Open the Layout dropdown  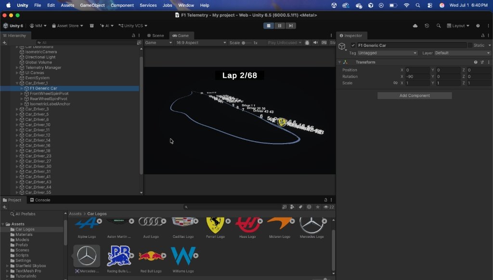coord(458,26)
